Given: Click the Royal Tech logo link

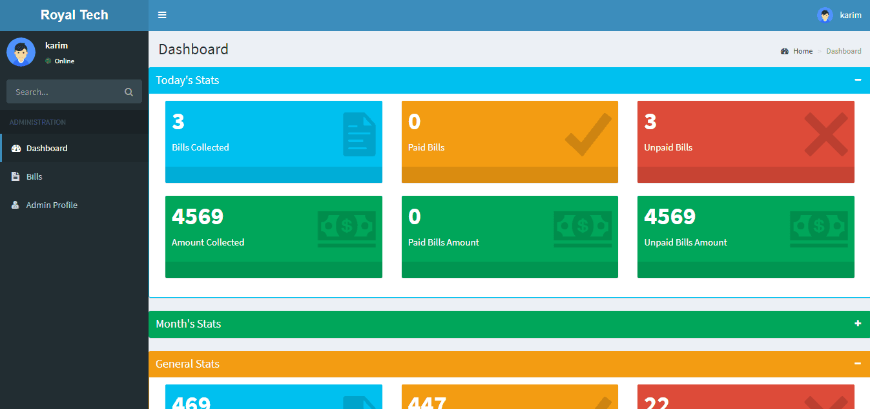Looking at the screenshot, I should pyautogui.click(x=74, y=15).
